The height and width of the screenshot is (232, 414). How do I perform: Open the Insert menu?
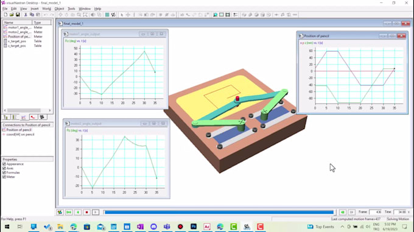click(x=35, y=9)
